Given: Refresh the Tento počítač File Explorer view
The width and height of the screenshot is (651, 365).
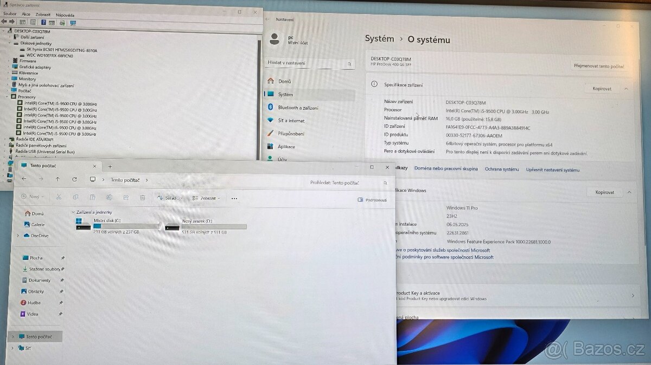Looking at the screenshot, I should pos(74,179).
